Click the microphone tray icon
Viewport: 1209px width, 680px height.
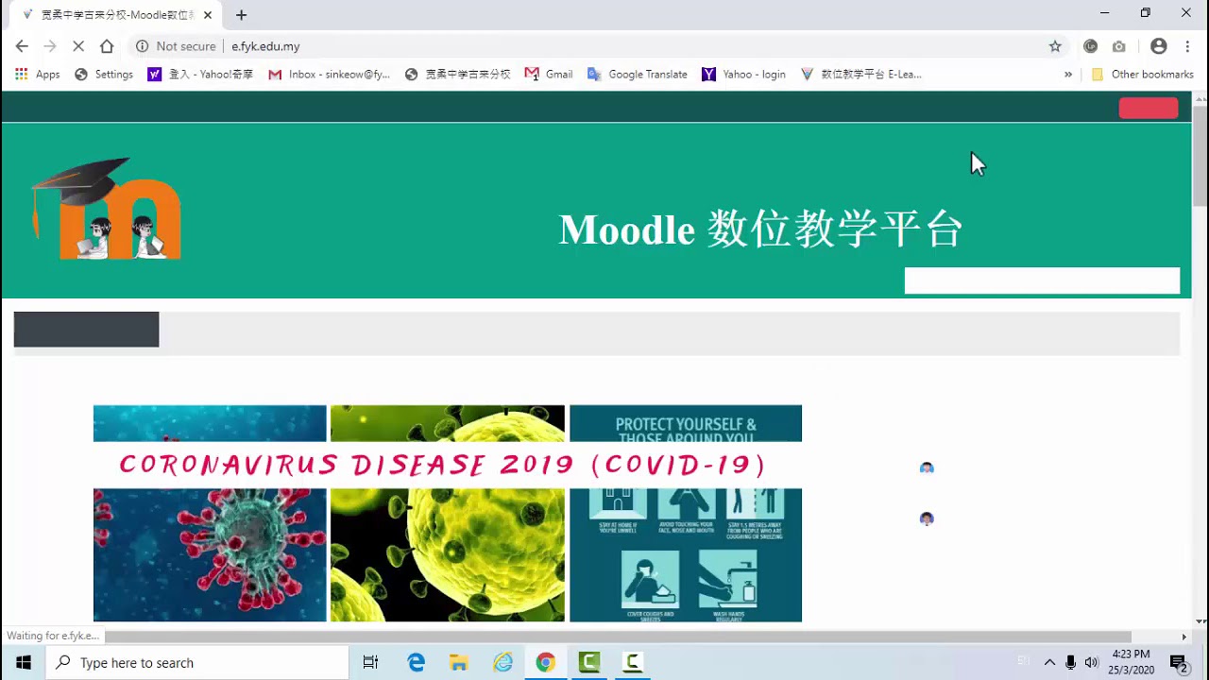click(x=1070, y=662)
